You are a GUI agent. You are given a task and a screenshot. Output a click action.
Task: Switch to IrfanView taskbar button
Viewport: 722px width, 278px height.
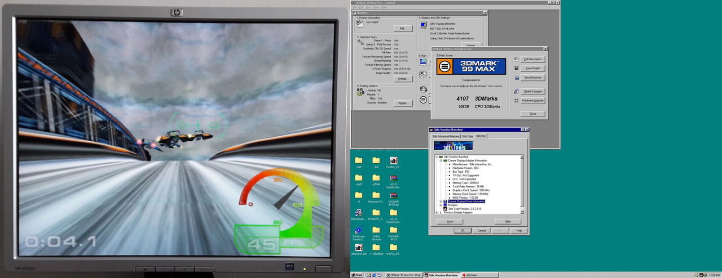479,275
